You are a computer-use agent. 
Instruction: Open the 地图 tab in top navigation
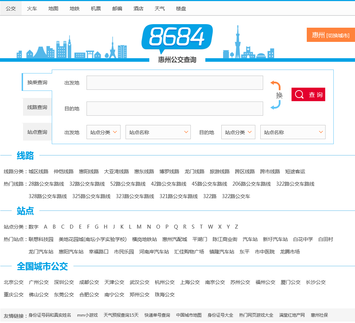[x=53, y=9]
